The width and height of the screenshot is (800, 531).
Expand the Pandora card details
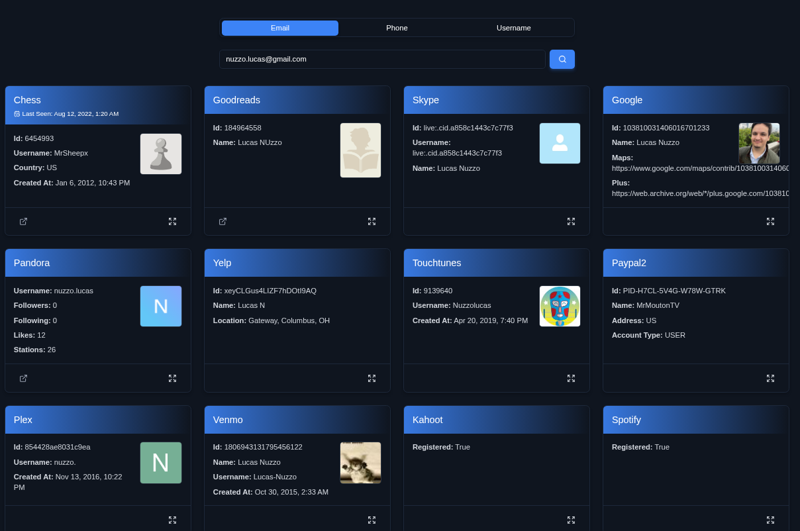pos(172,378)
